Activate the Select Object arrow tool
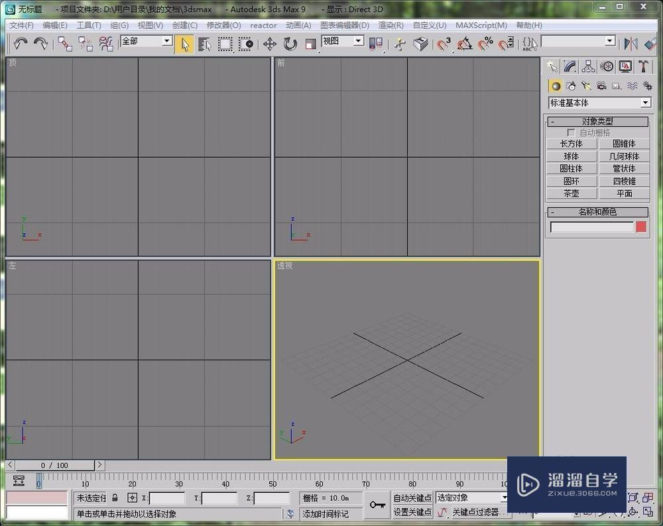The image size is (663, 526). pos(184,44)
